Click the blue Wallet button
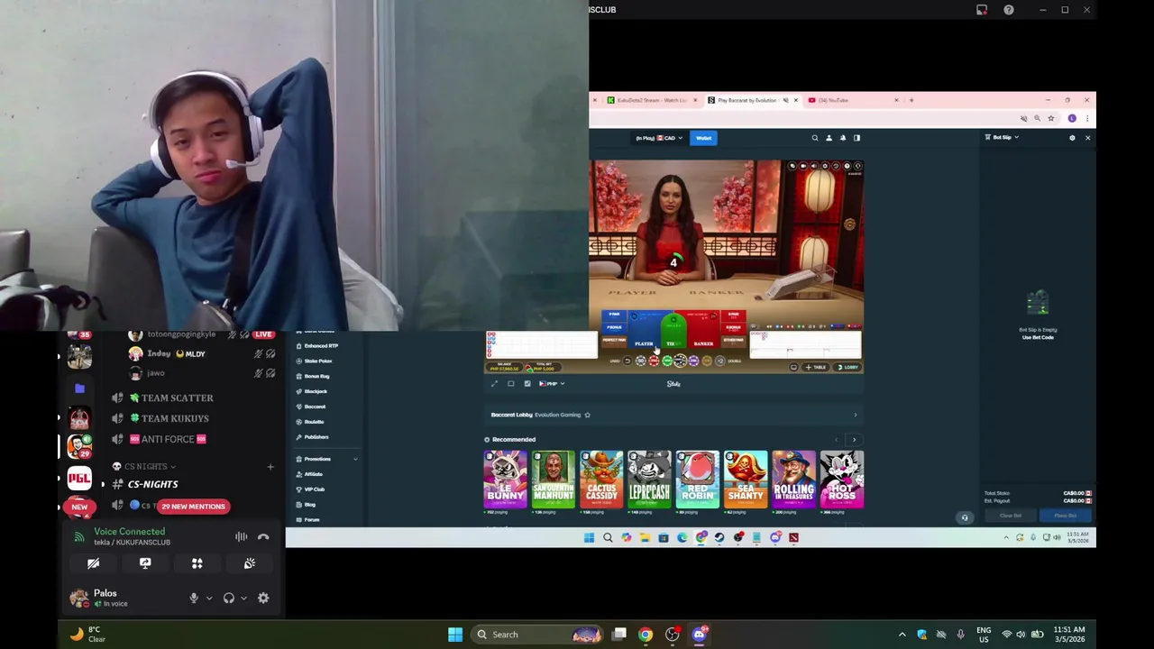This screenshot has height=649, width=1154. point(703,138)
